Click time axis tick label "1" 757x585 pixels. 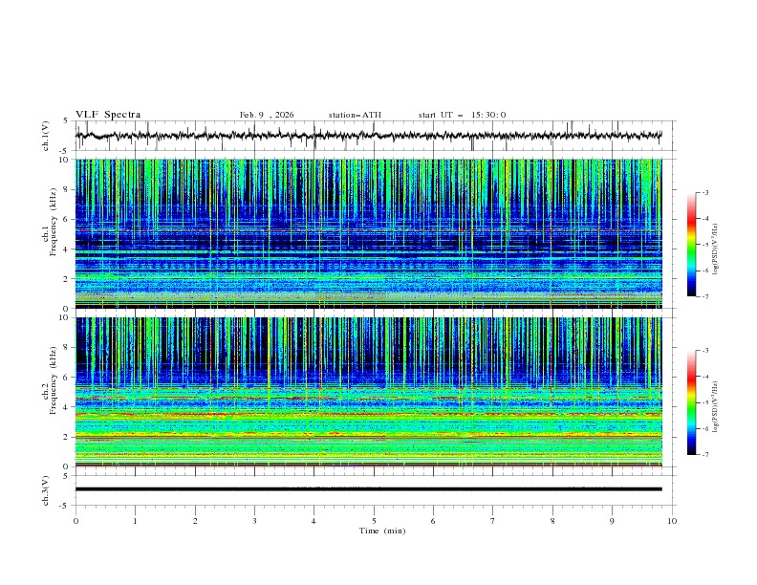135,521
